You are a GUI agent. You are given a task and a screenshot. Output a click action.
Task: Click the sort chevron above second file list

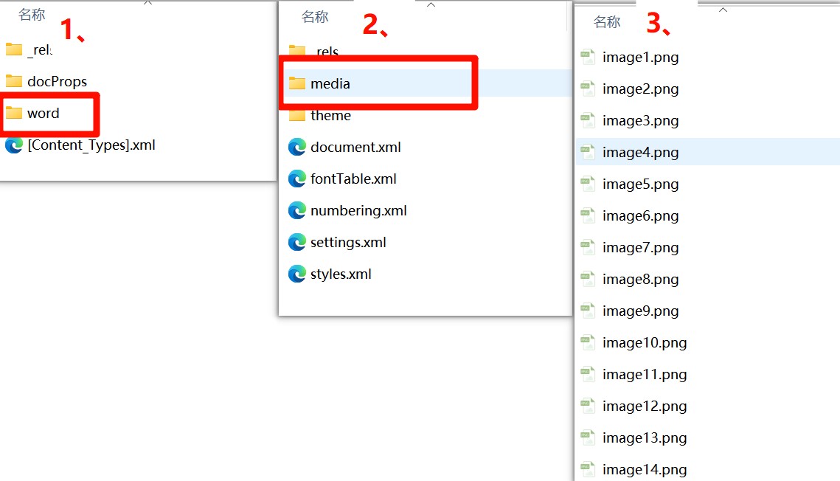click(431, 5)
